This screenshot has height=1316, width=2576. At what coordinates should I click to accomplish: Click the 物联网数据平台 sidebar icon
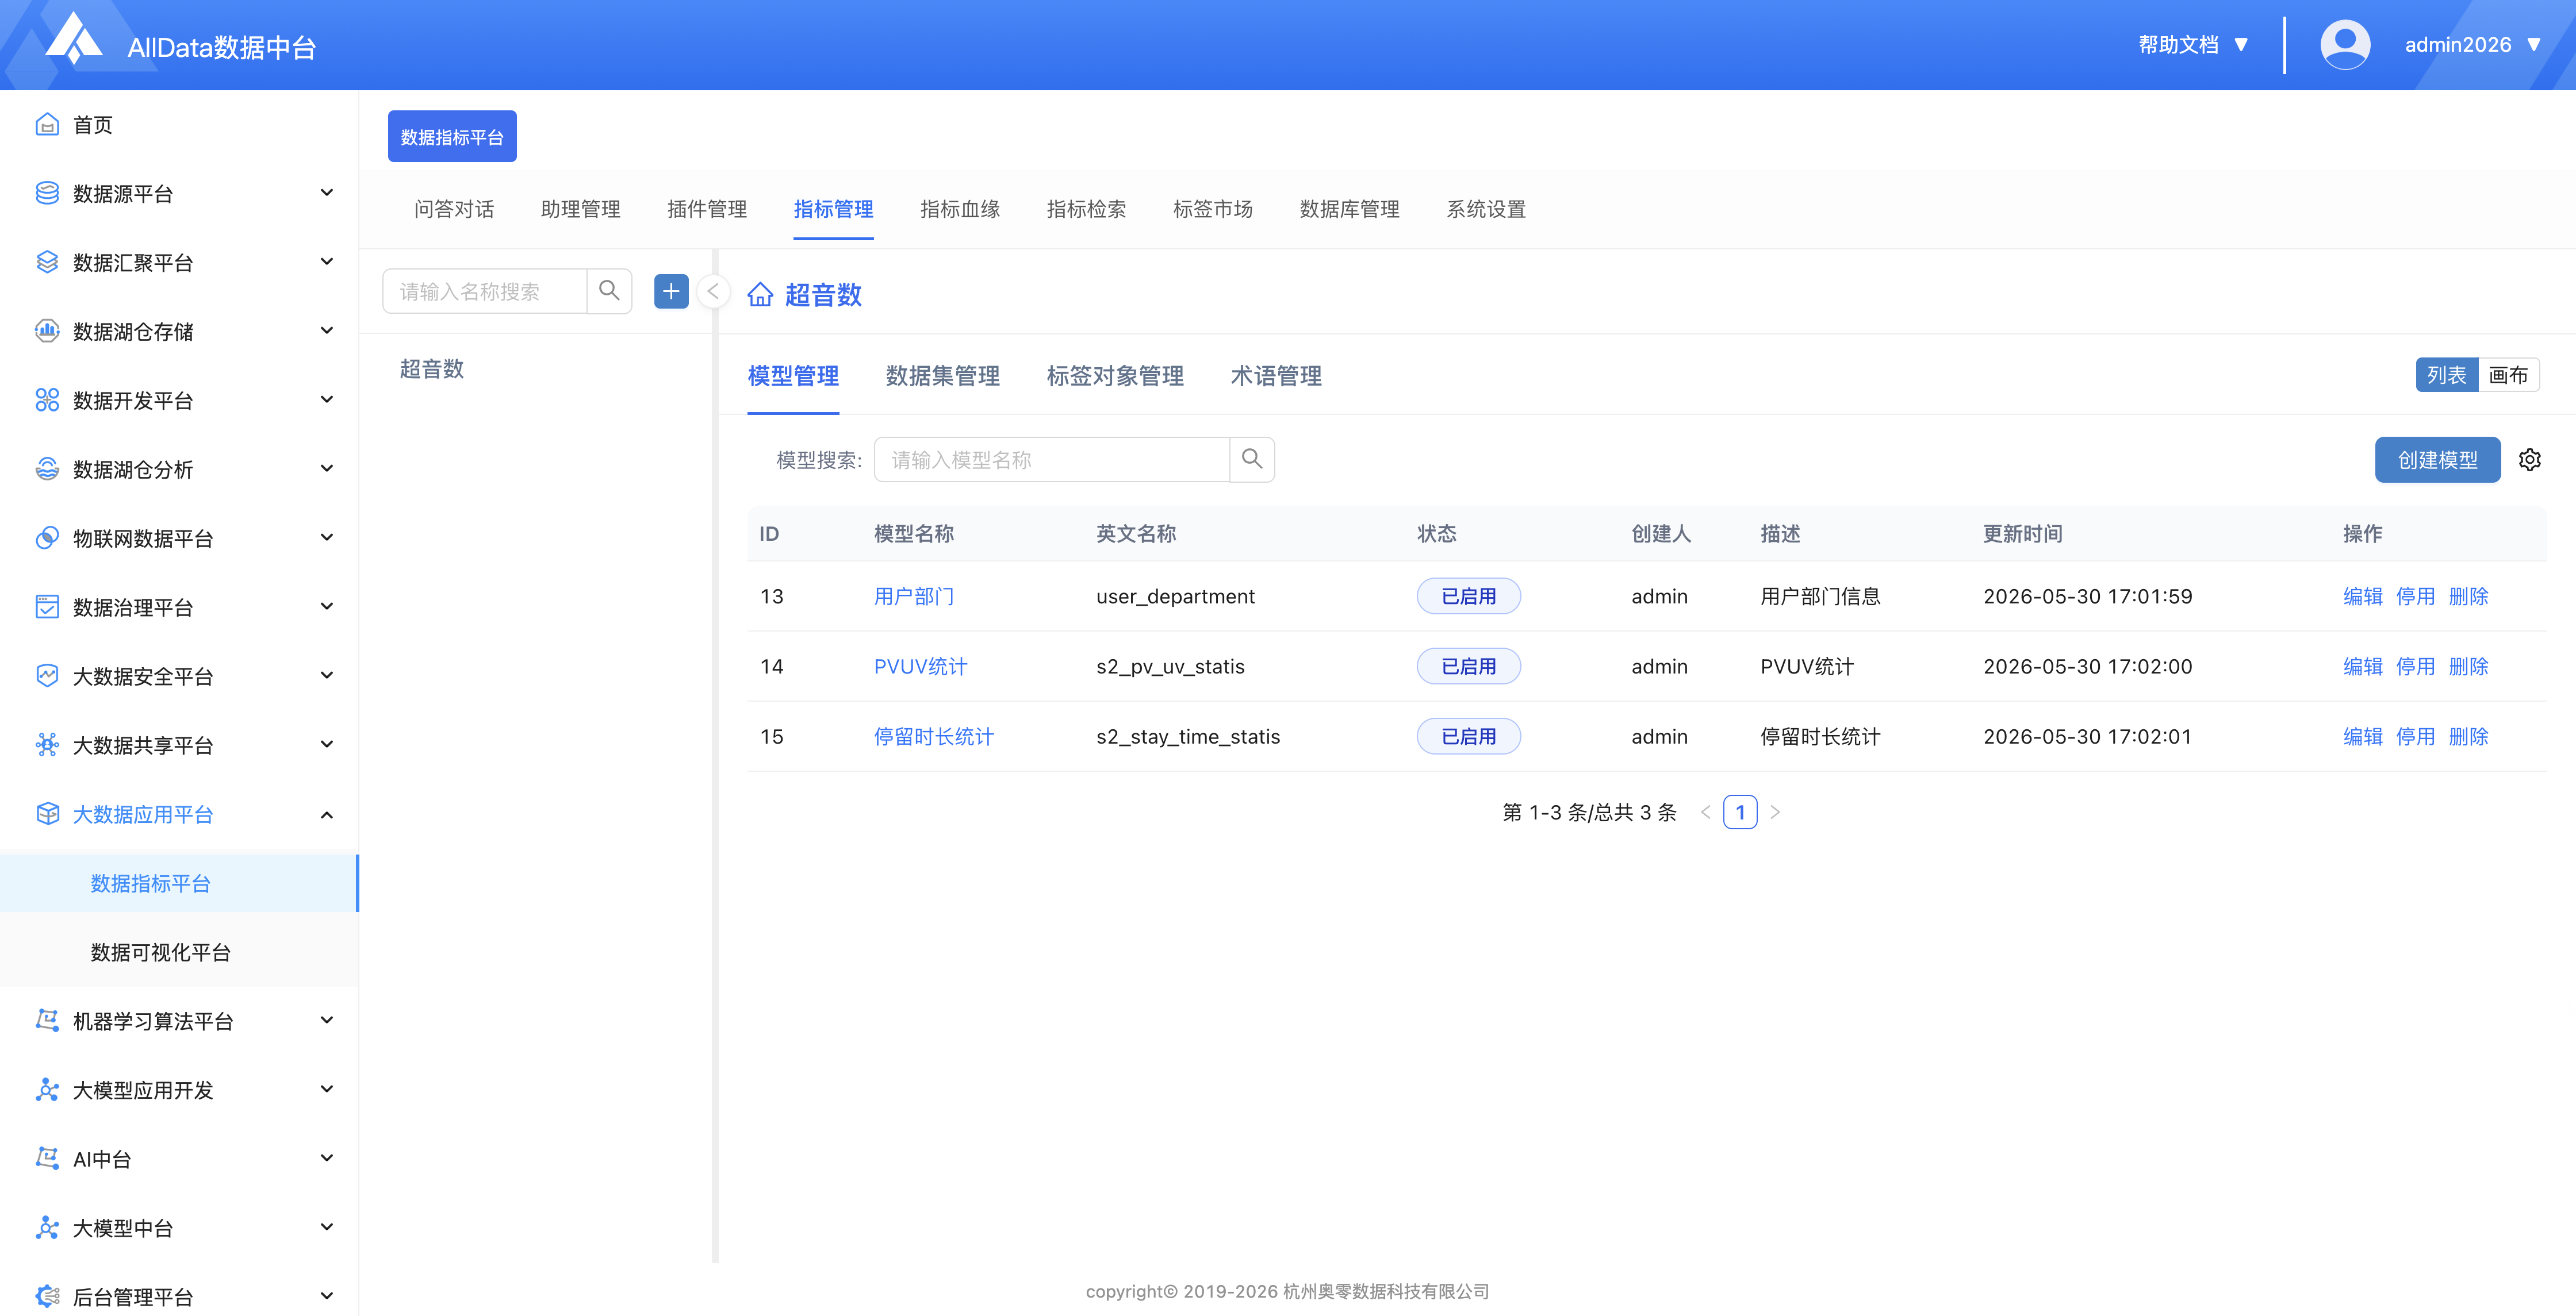click(x=47, y=537)
